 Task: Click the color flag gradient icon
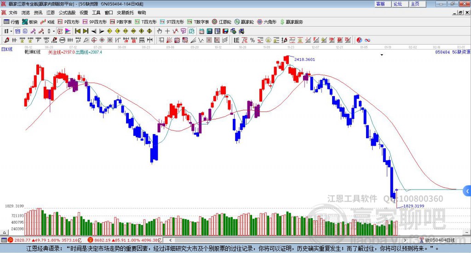coord(68,31)
